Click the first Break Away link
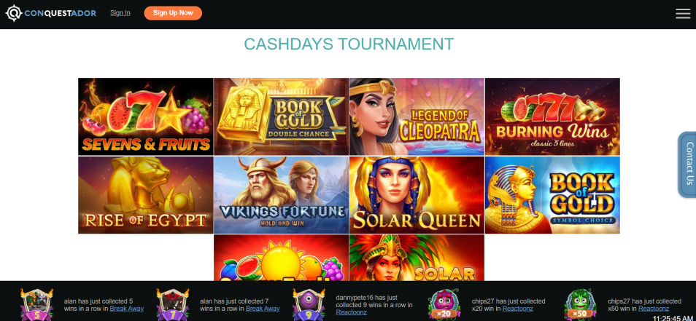 click(x=126, y=309)
